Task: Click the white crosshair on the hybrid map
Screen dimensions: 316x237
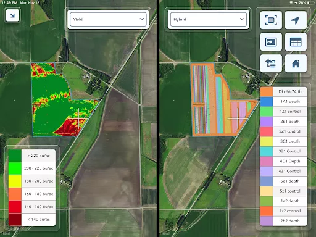Action: pyautogui.click(x=238, y=118)
